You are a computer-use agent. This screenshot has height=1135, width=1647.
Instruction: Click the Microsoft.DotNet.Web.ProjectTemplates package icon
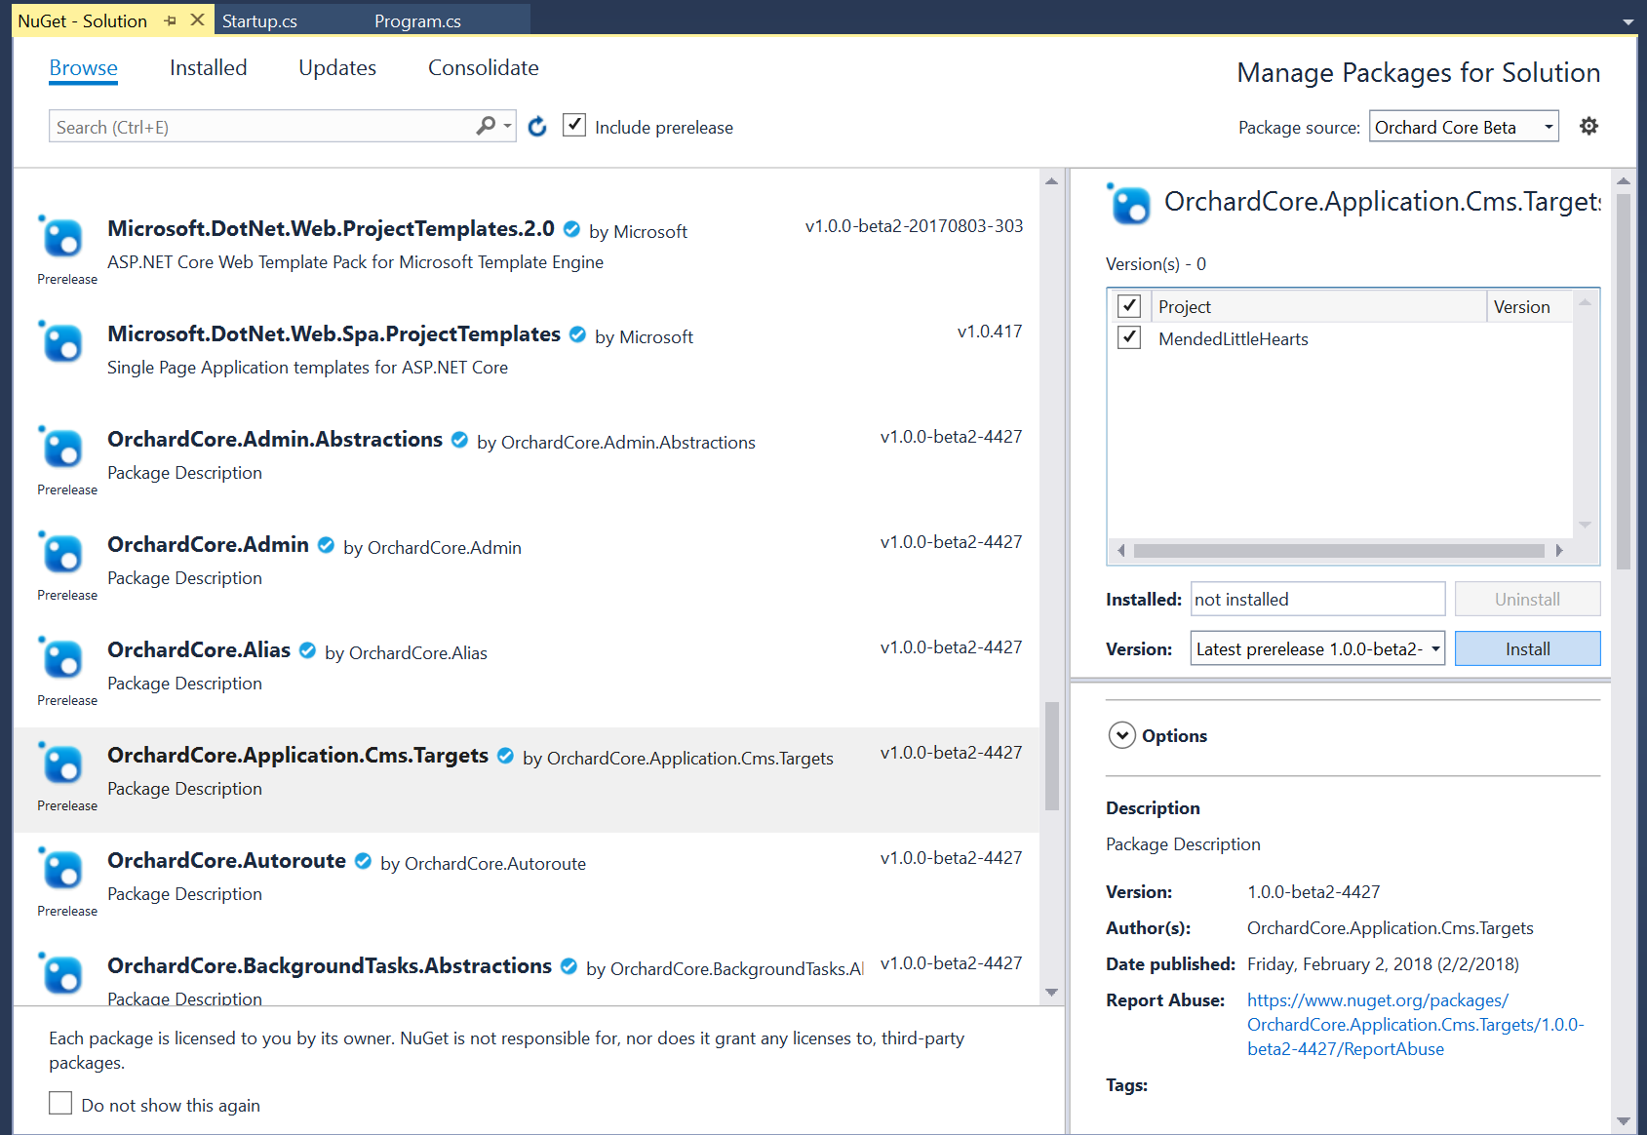click(62, 237)
